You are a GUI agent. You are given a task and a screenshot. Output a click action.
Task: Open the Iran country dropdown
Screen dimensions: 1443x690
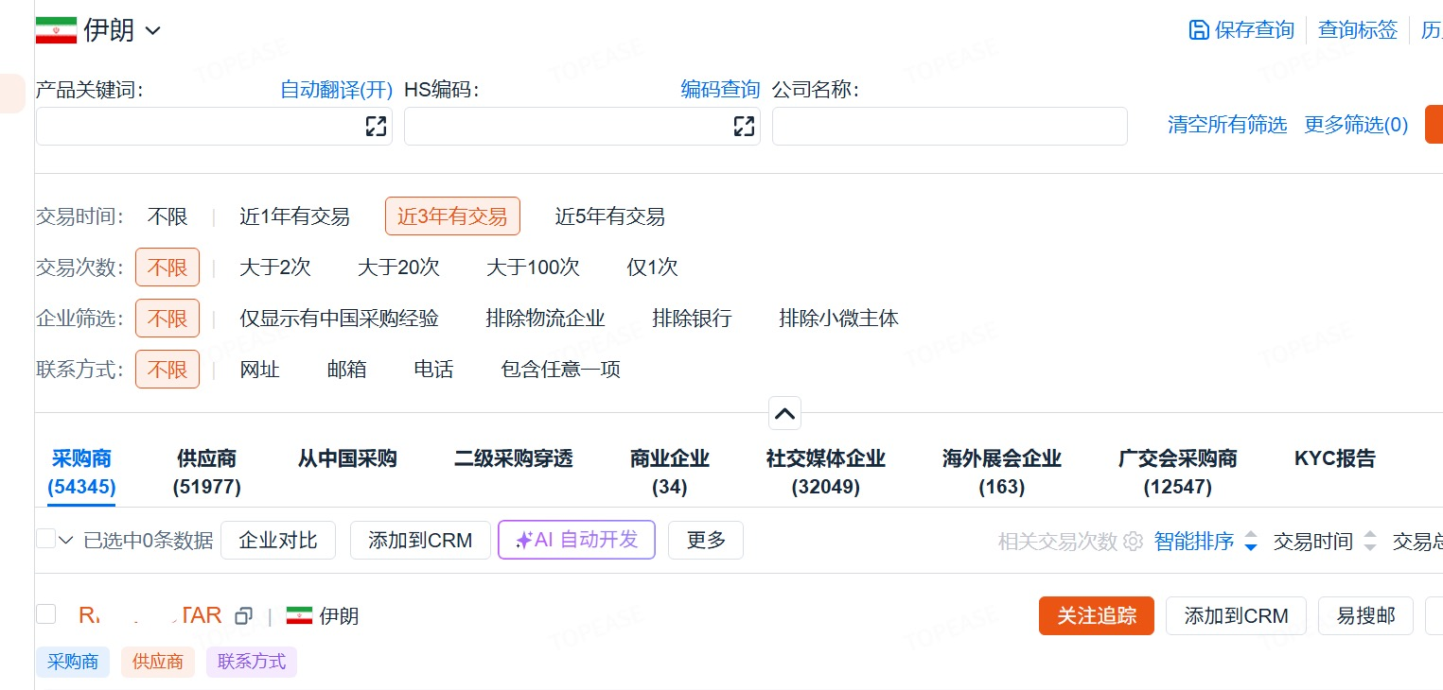152,31
